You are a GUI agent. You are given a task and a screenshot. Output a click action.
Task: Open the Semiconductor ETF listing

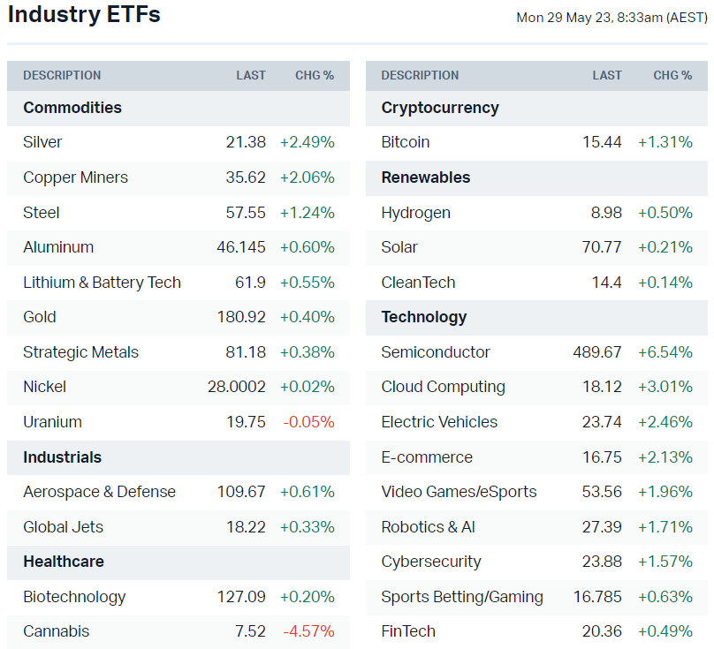(435, 352)
